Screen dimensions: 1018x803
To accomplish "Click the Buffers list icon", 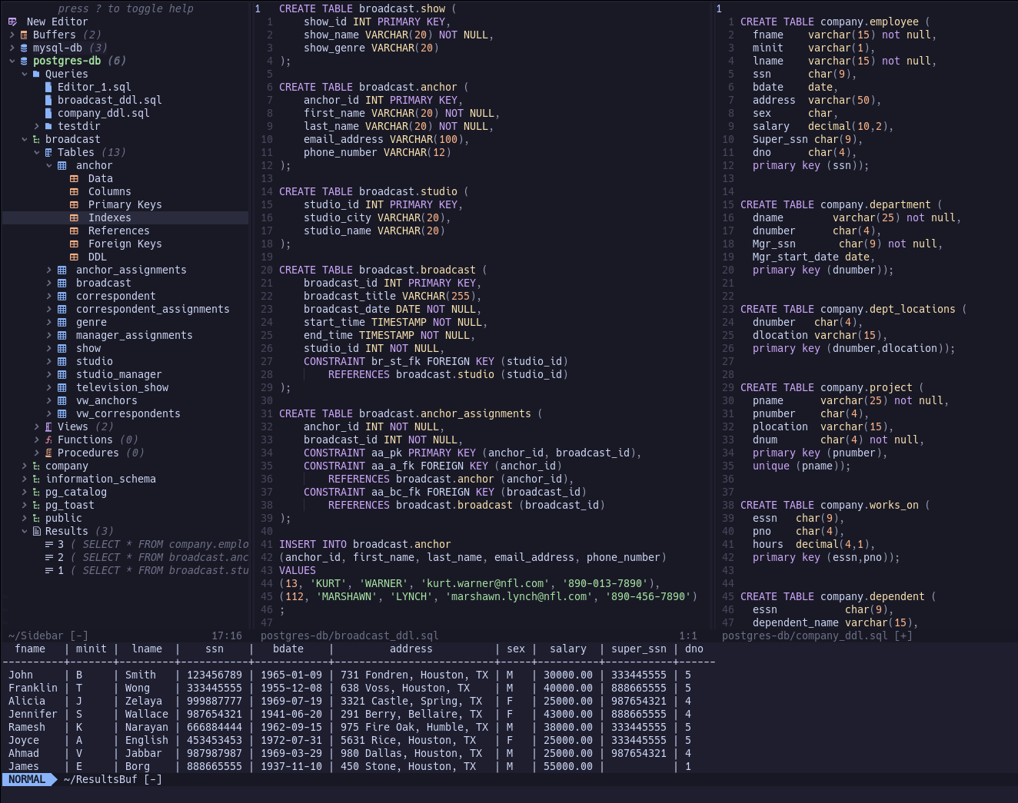I will 24,35.
